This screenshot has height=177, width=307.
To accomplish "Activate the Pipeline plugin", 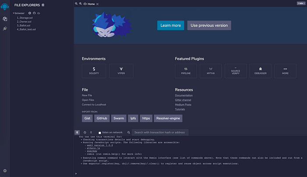I will click(186, 71).
